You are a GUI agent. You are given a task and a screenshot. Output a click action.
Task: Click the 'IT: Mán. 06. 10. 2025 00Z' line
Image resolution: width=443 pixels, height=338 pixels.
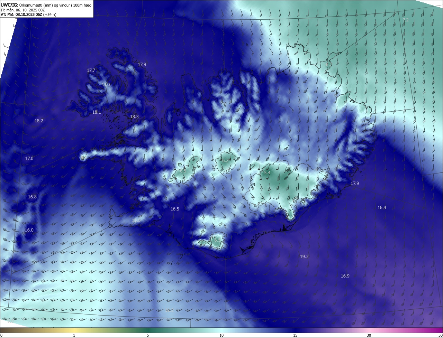coord(22,10)
